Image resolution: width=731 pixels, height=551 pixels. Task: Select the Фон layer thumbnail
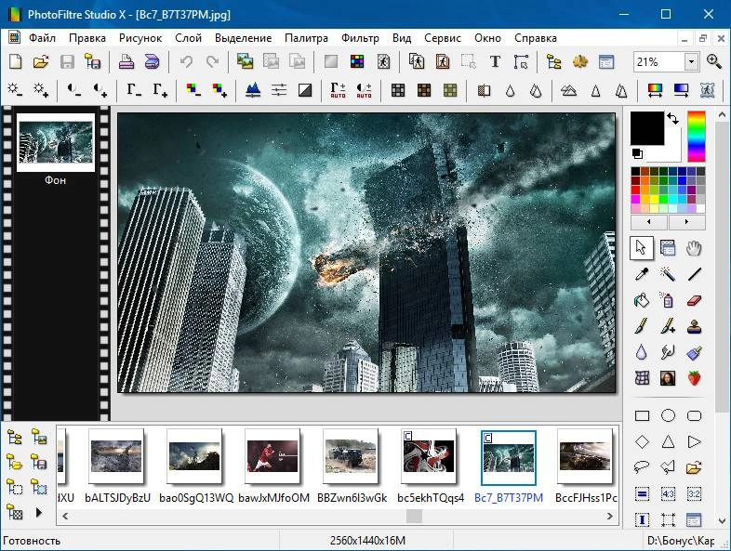pos(56,142)
